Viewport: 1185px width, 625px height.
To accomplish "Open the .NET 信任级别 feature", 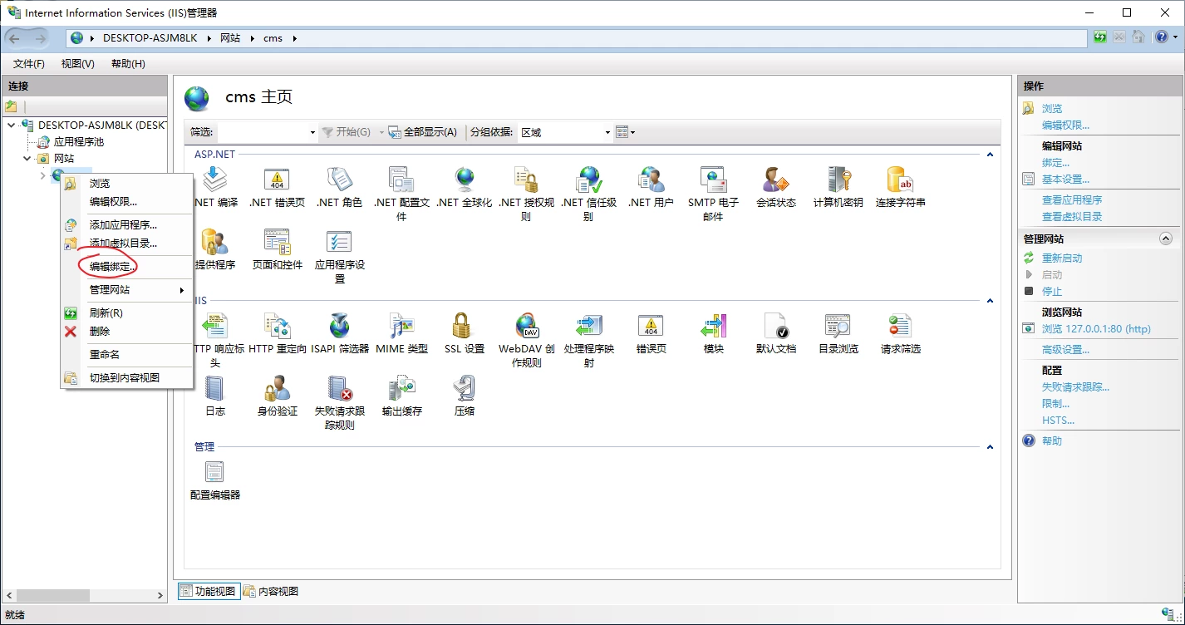I will click(x=588, y=194).
